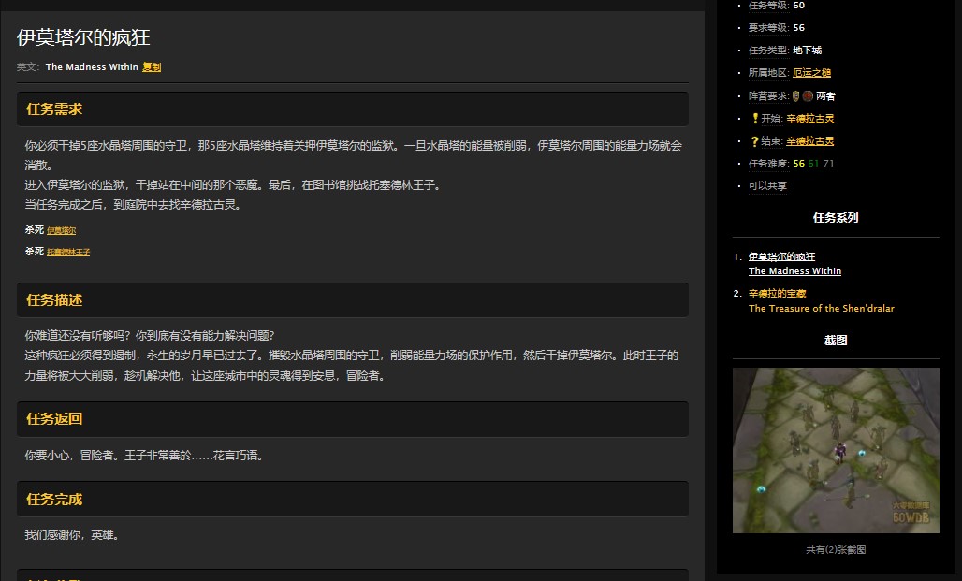The width and height of the screenshot is (962, 581).
Task: Open the 辛德拉古灵 quest ender link after 结束
Action: (810, 141)
